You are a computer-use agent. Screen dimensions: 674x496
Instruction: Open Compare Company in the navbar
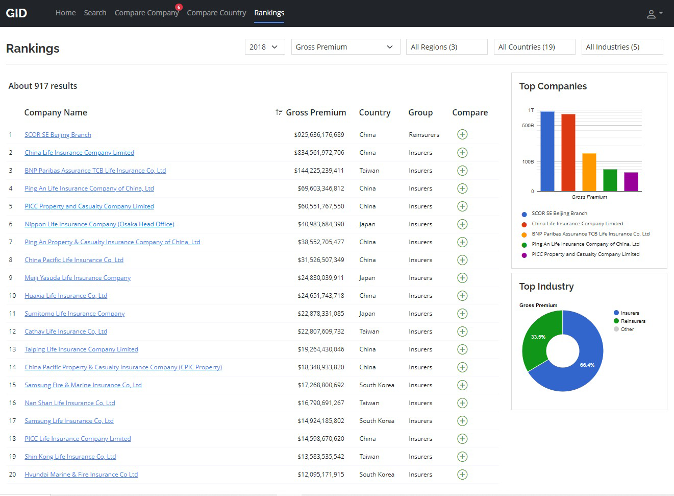146,13
